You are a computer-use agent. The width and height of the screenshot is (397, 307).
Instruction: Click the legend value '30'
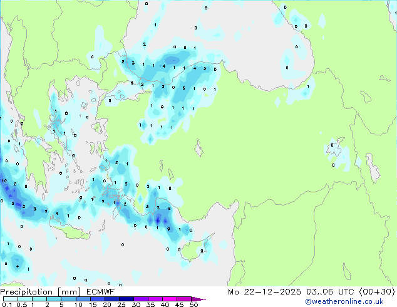click(136, 304)
